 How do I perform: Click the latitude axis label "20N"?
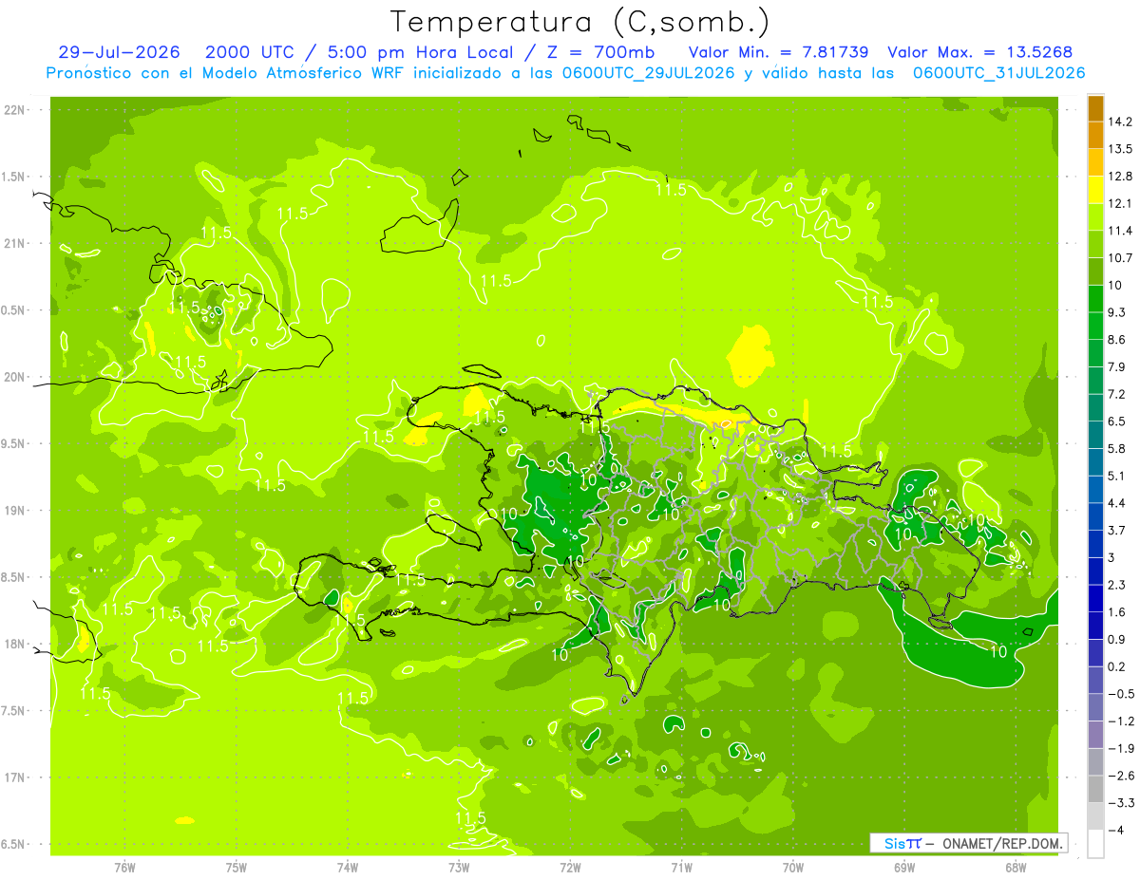pos(15,377)
